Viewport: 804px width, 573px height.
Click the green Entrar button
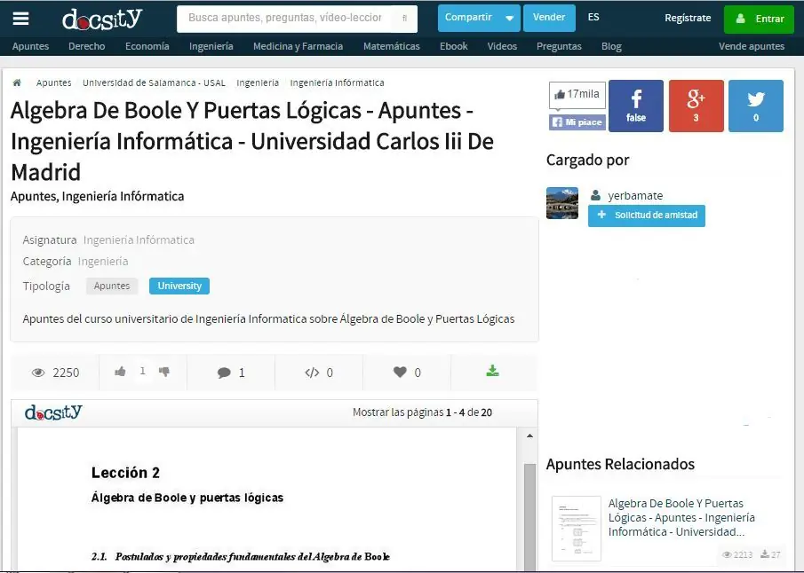tap(759, 20)
